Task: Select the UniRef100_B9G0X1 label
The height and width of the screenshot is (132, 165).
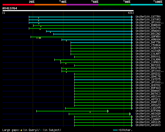Action: coord(148,57)
